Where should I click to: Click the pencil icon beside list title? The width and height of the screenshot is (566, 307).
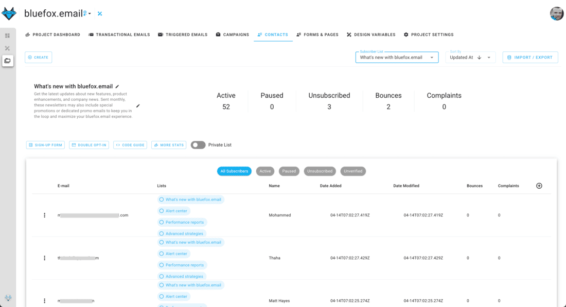[x=117, y=86]
